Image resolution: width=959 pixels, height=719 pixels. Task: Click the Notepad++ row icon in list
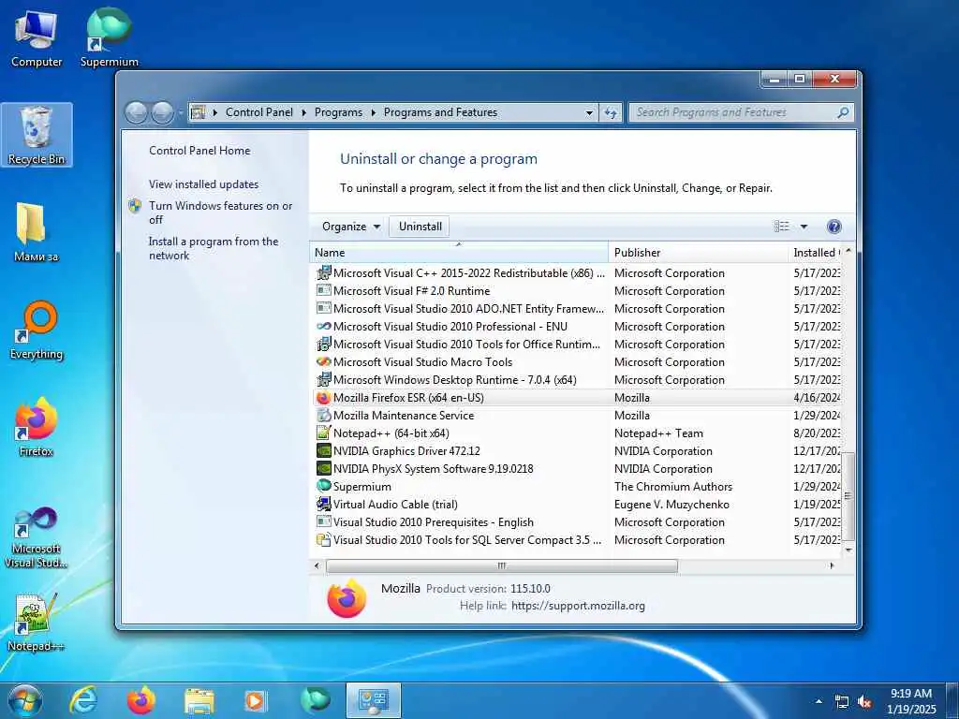(x=323, y=433)
